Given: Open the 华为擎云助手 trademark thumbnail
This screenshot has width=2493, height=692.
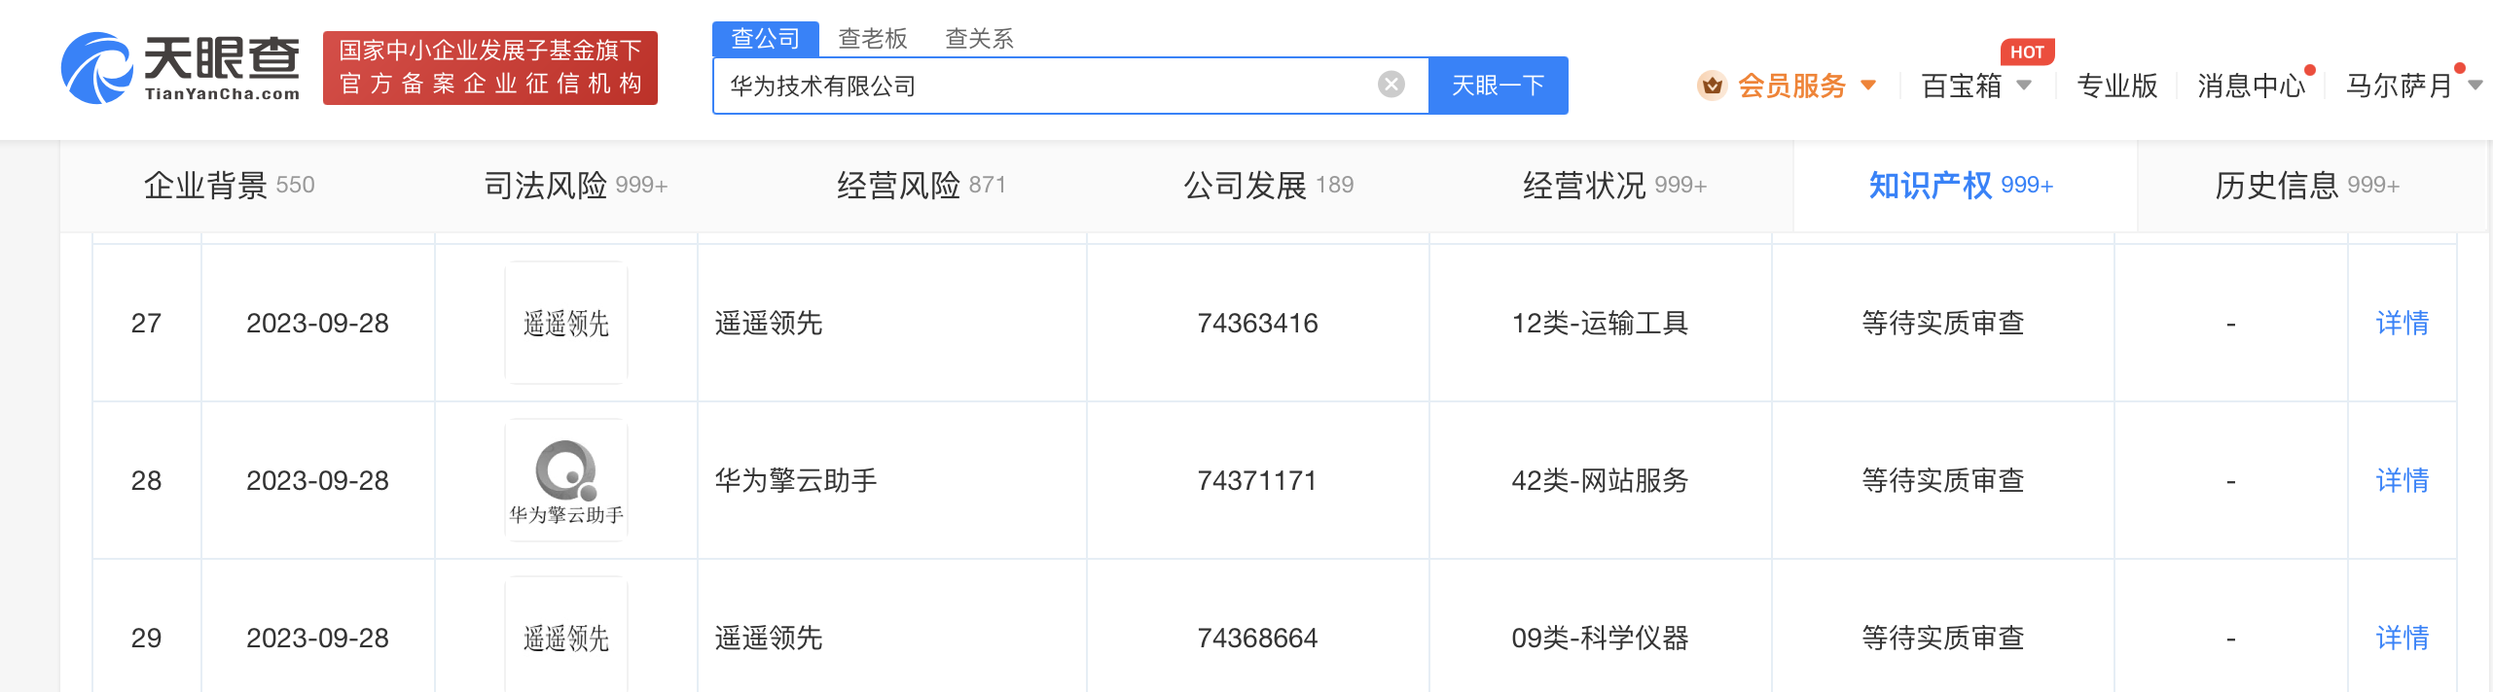Looking at the screenshot, I should point(566,480).
